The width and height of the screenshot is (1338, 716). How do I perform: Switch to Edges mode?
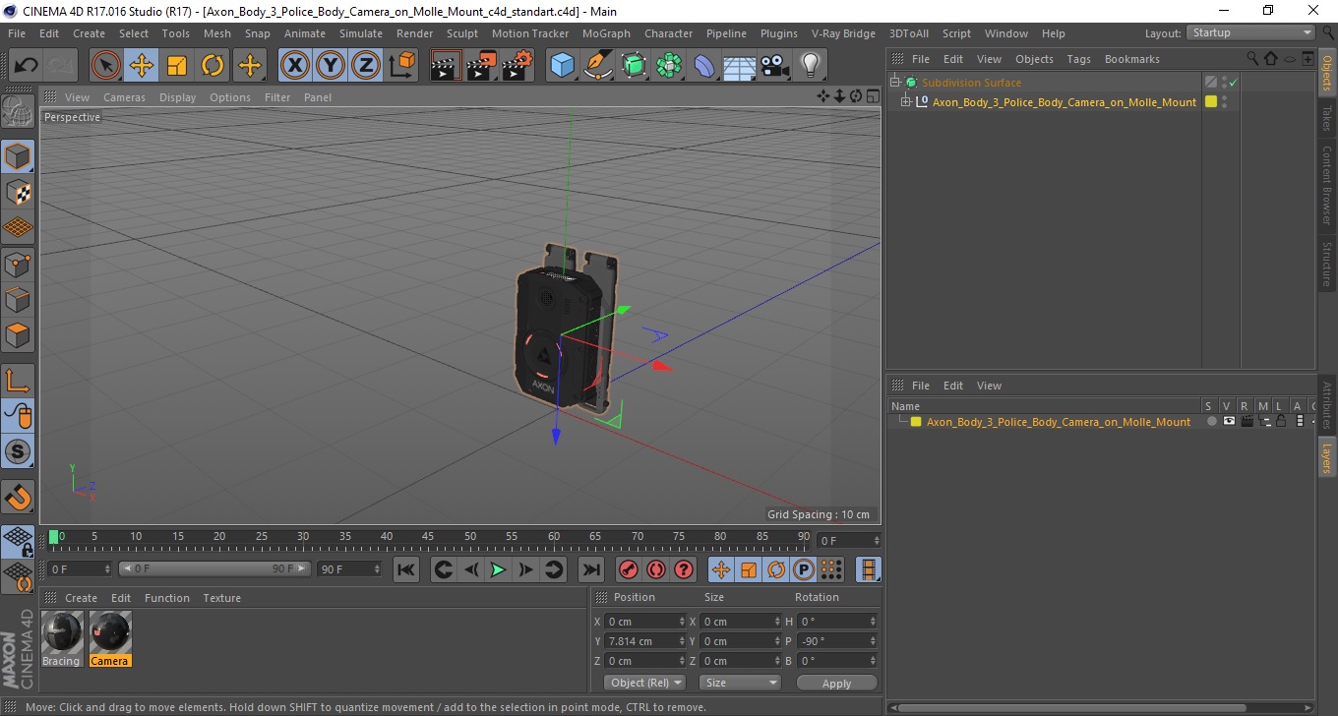coord(18,299)
